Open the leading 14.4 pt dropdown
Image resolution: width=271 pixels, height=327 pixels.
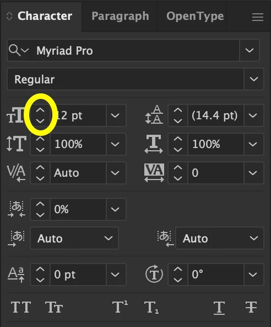[253, 115]
